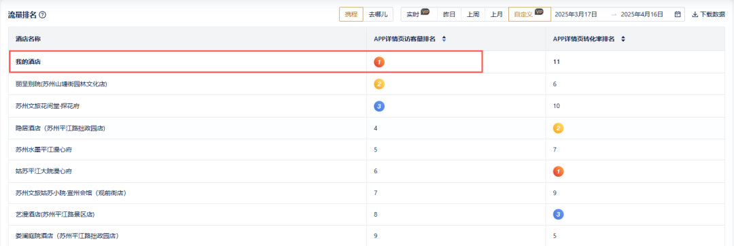The height and width of the screenshot is (246, 734).
Task: Click conversion rank 11 for 我的酒店
Action: (x=556, y=62)
